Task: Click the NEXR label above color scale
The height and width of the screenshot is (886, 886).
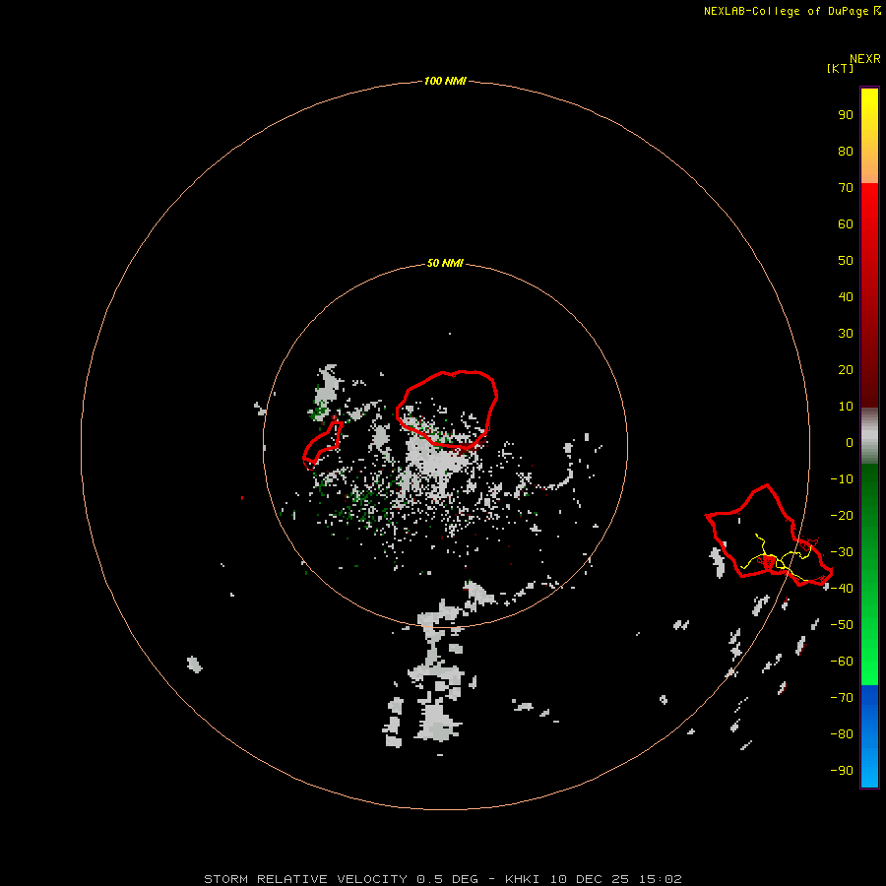Action: click(x=864, y=59)
